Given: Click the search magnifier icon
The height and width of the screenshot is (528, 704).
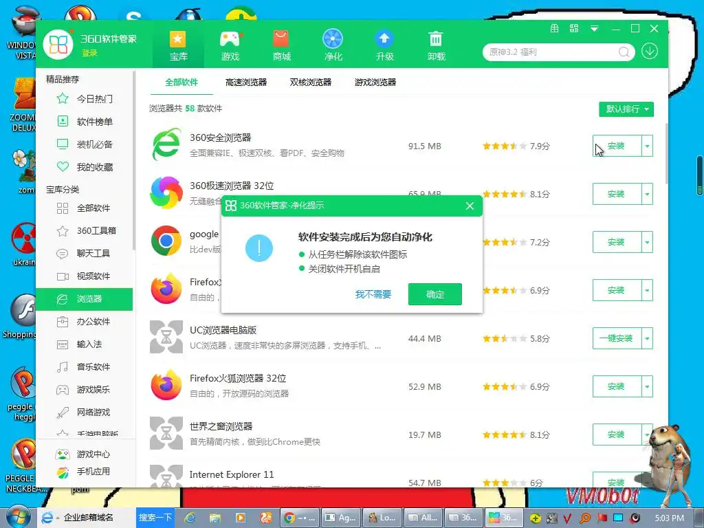Looking at the screenshot, I should 624,52.
